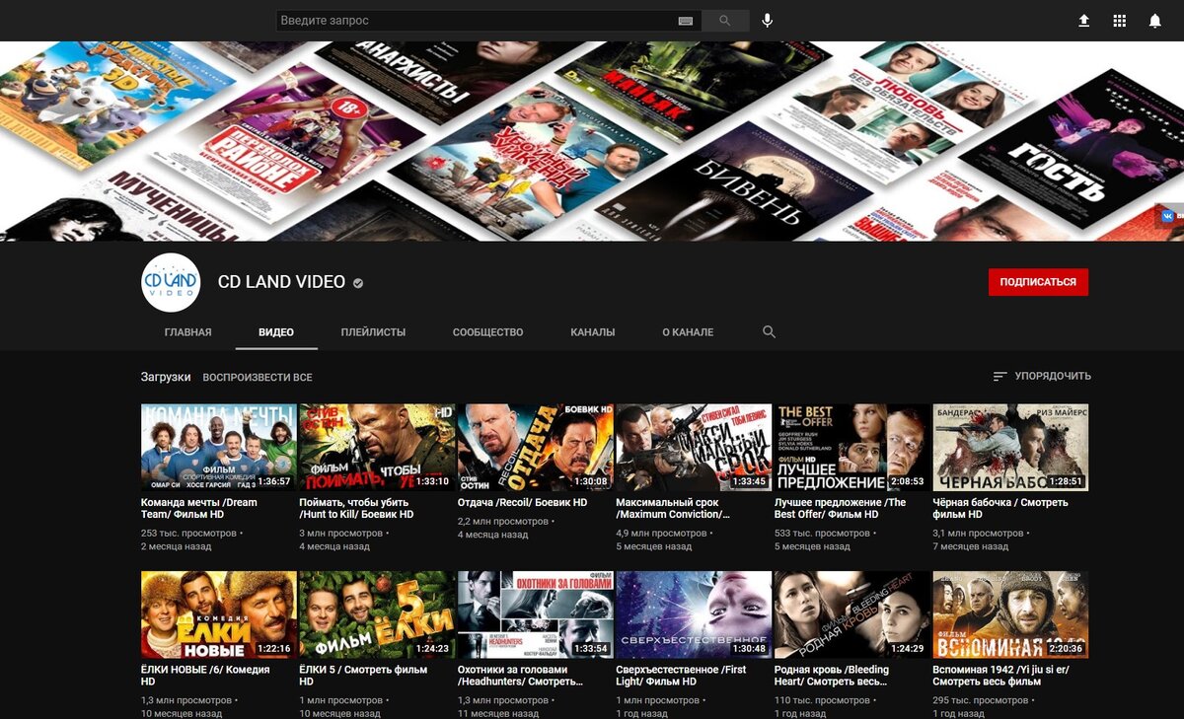The width and height of the screenshot is (1184, 719).
Task: Open the Сверхъестественное video thumbnail
Action: (x=694, y=614)
